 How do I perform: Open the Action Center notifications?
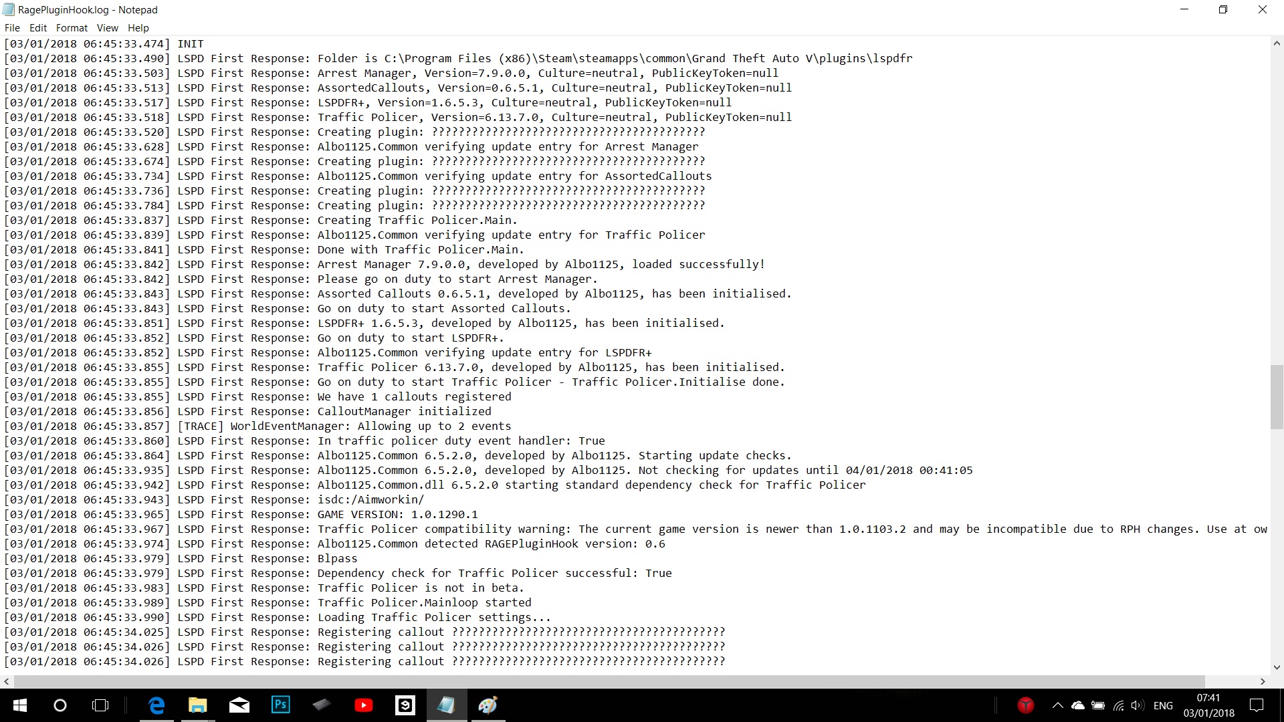[1257, 705]
